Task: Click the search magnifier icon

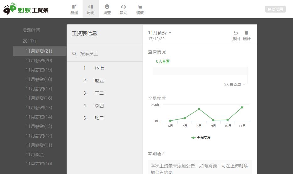Action: pos(74,54)
